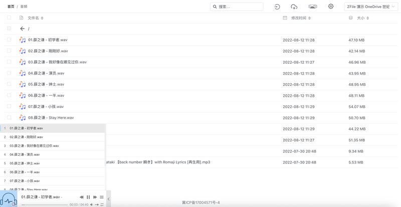Click the back arrow to parent folder

tap(22, 29)
